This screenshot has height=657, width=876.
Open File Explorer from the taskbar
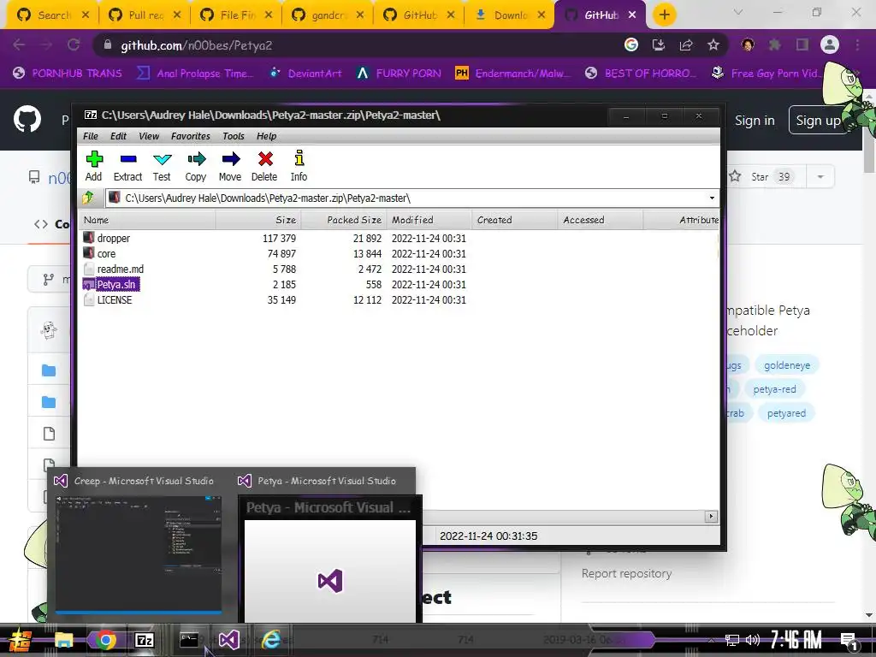63,640
